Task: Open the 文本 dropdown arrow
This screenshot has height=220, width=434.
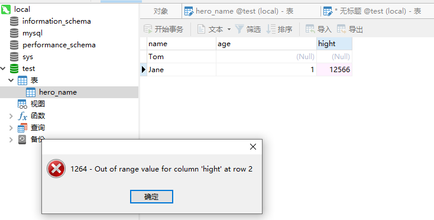Action: coord(229,29)
